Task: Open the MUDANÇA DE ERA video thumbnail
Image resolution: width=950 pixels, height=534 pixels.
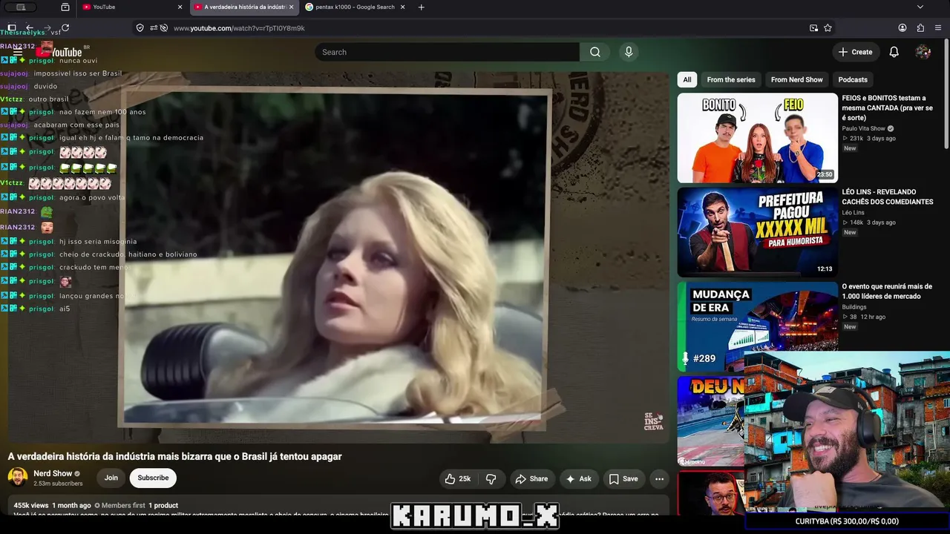Action: click(757, 326)
